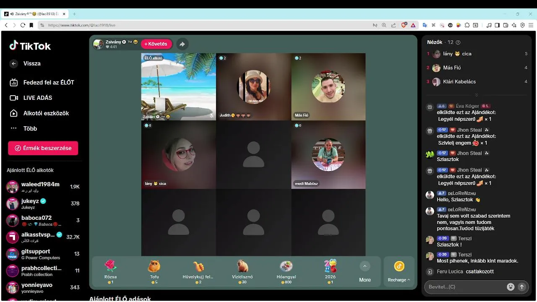Send the Rózsa gift
Image resolution: width=537 pixels, height=302 pixels.
click(110, 271)
